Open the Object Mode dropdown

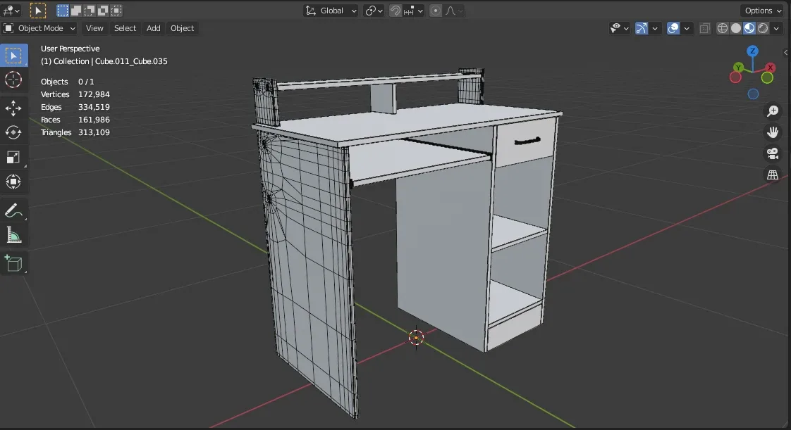(39, 28)
